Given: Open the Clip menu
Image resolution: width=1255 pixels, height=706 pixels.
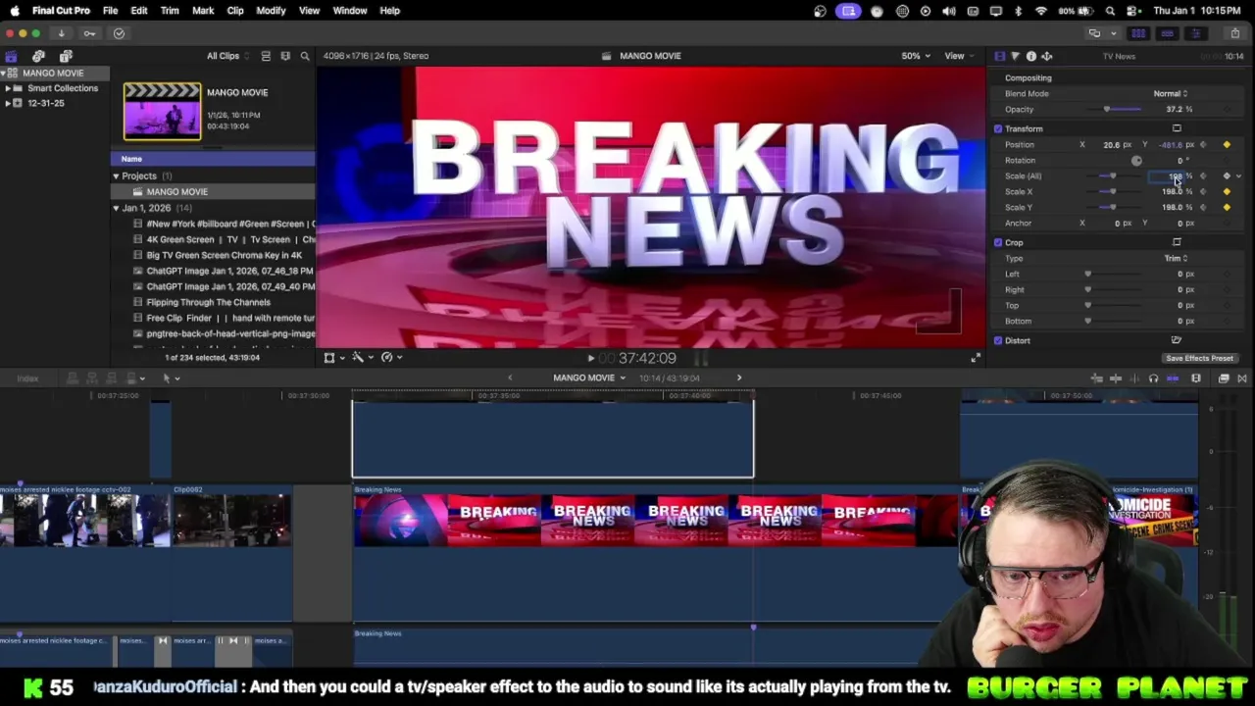Looking at the screenshot, I should tap(235, 11).
